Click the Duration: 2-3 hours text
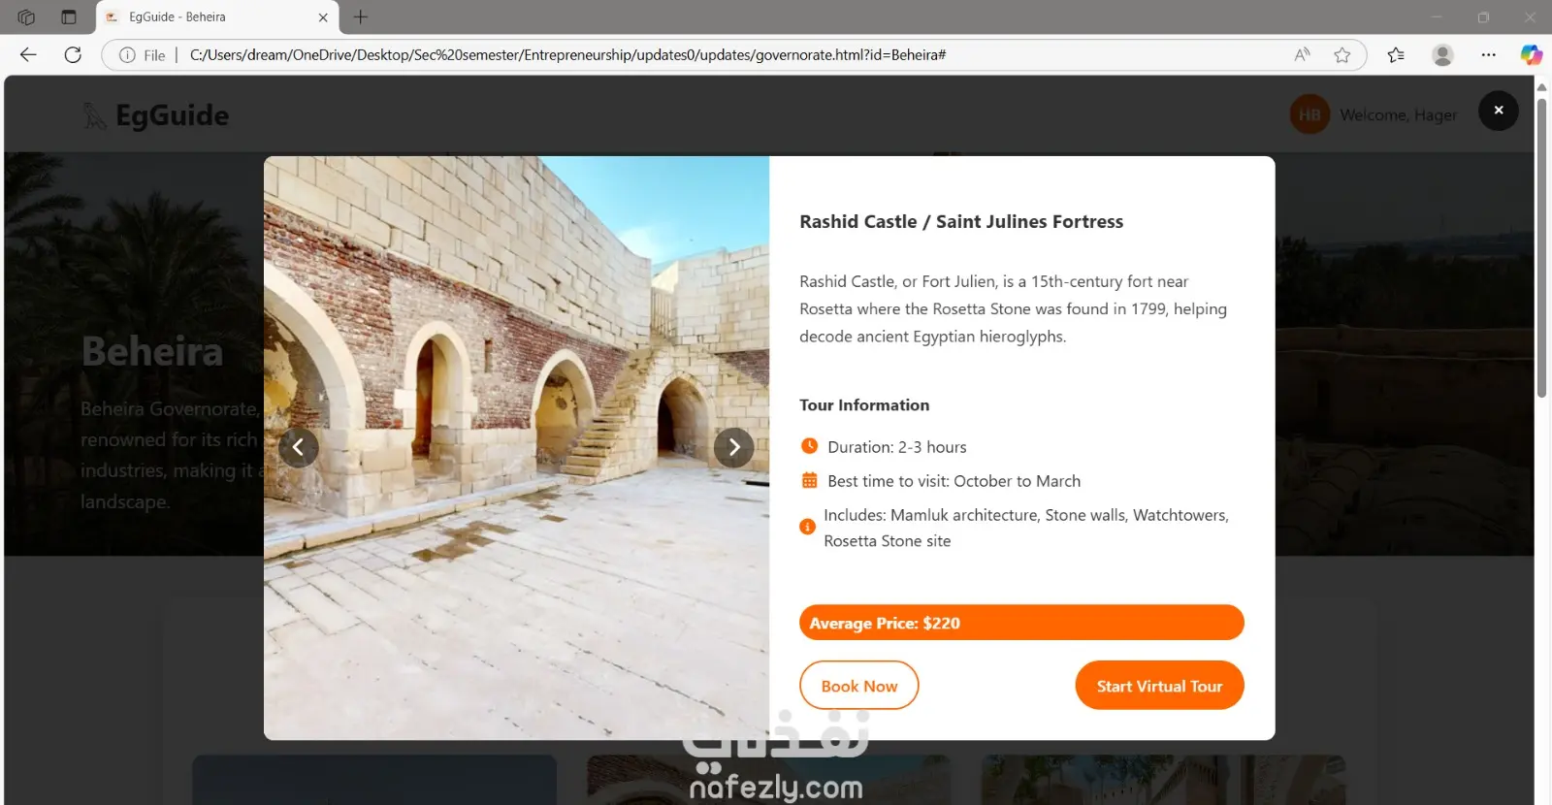 point(897,447)
